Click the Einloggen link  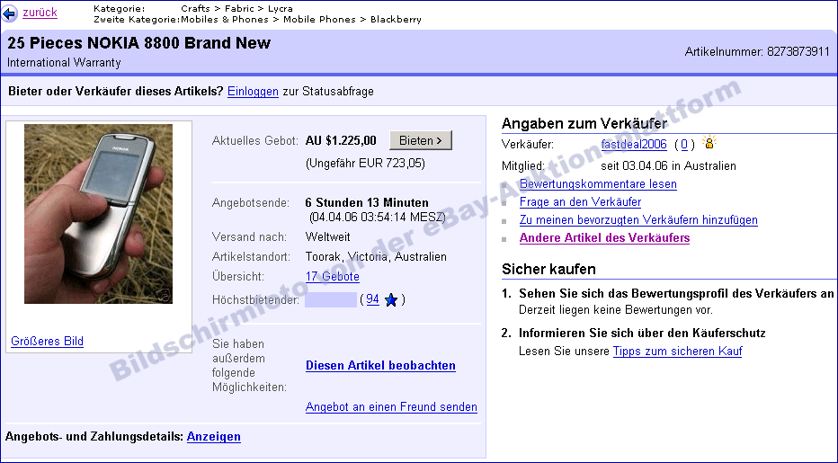(x=253, y=92)
